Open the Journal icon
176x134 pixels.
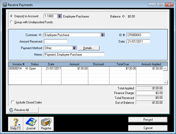point(31,124)
